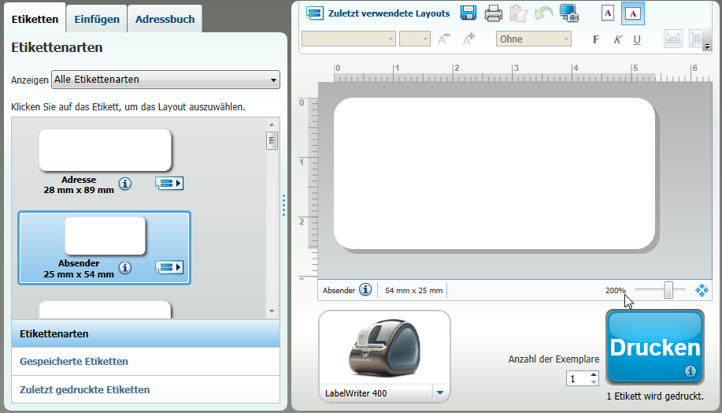Click the vertical alignment icon

pos(672,39)
